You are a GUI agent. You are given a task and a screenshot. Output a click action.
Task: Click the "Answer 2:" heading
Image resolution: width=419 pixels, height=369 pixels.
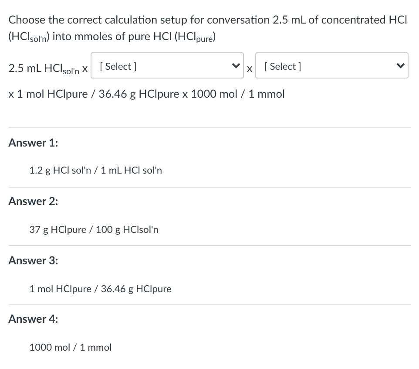(34, 201)
